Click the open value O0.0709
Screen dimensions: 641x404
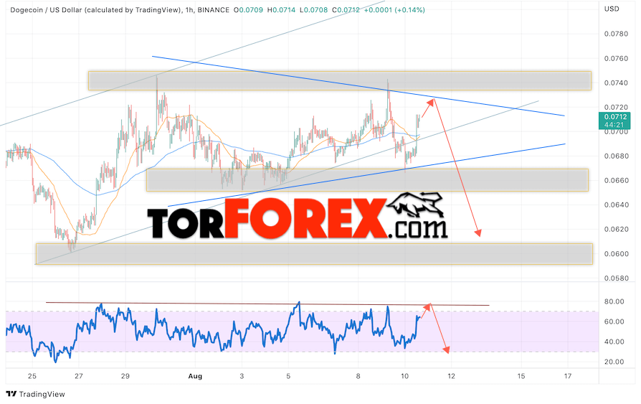point(249,10)
